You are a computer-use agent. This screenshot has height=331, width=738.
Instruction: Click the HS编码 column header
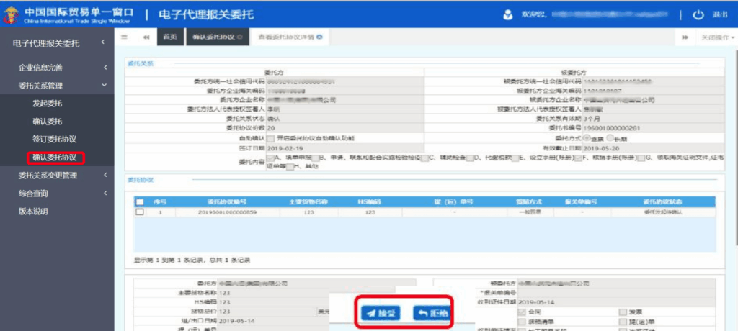(370, 201)
